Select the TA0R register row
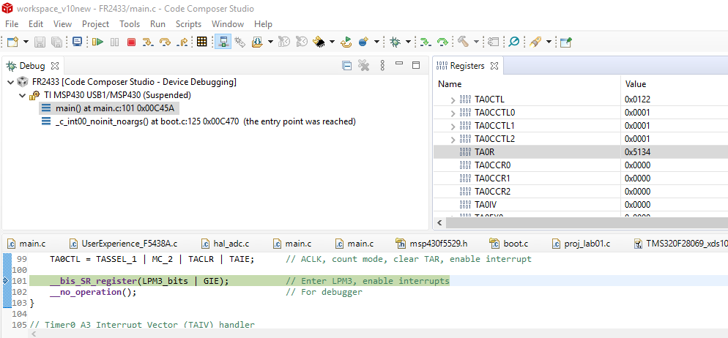The height and width of the screenshot is (338, 728). [581, 152]
